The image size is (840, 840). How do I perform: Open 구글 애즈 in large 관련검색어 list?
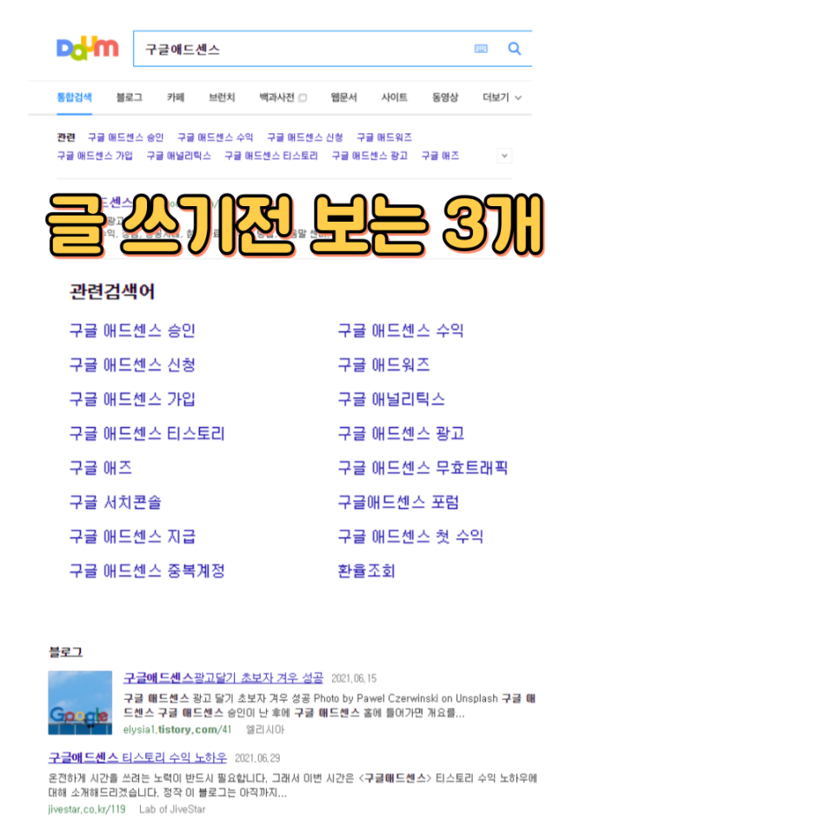click(x=101, y=468)
